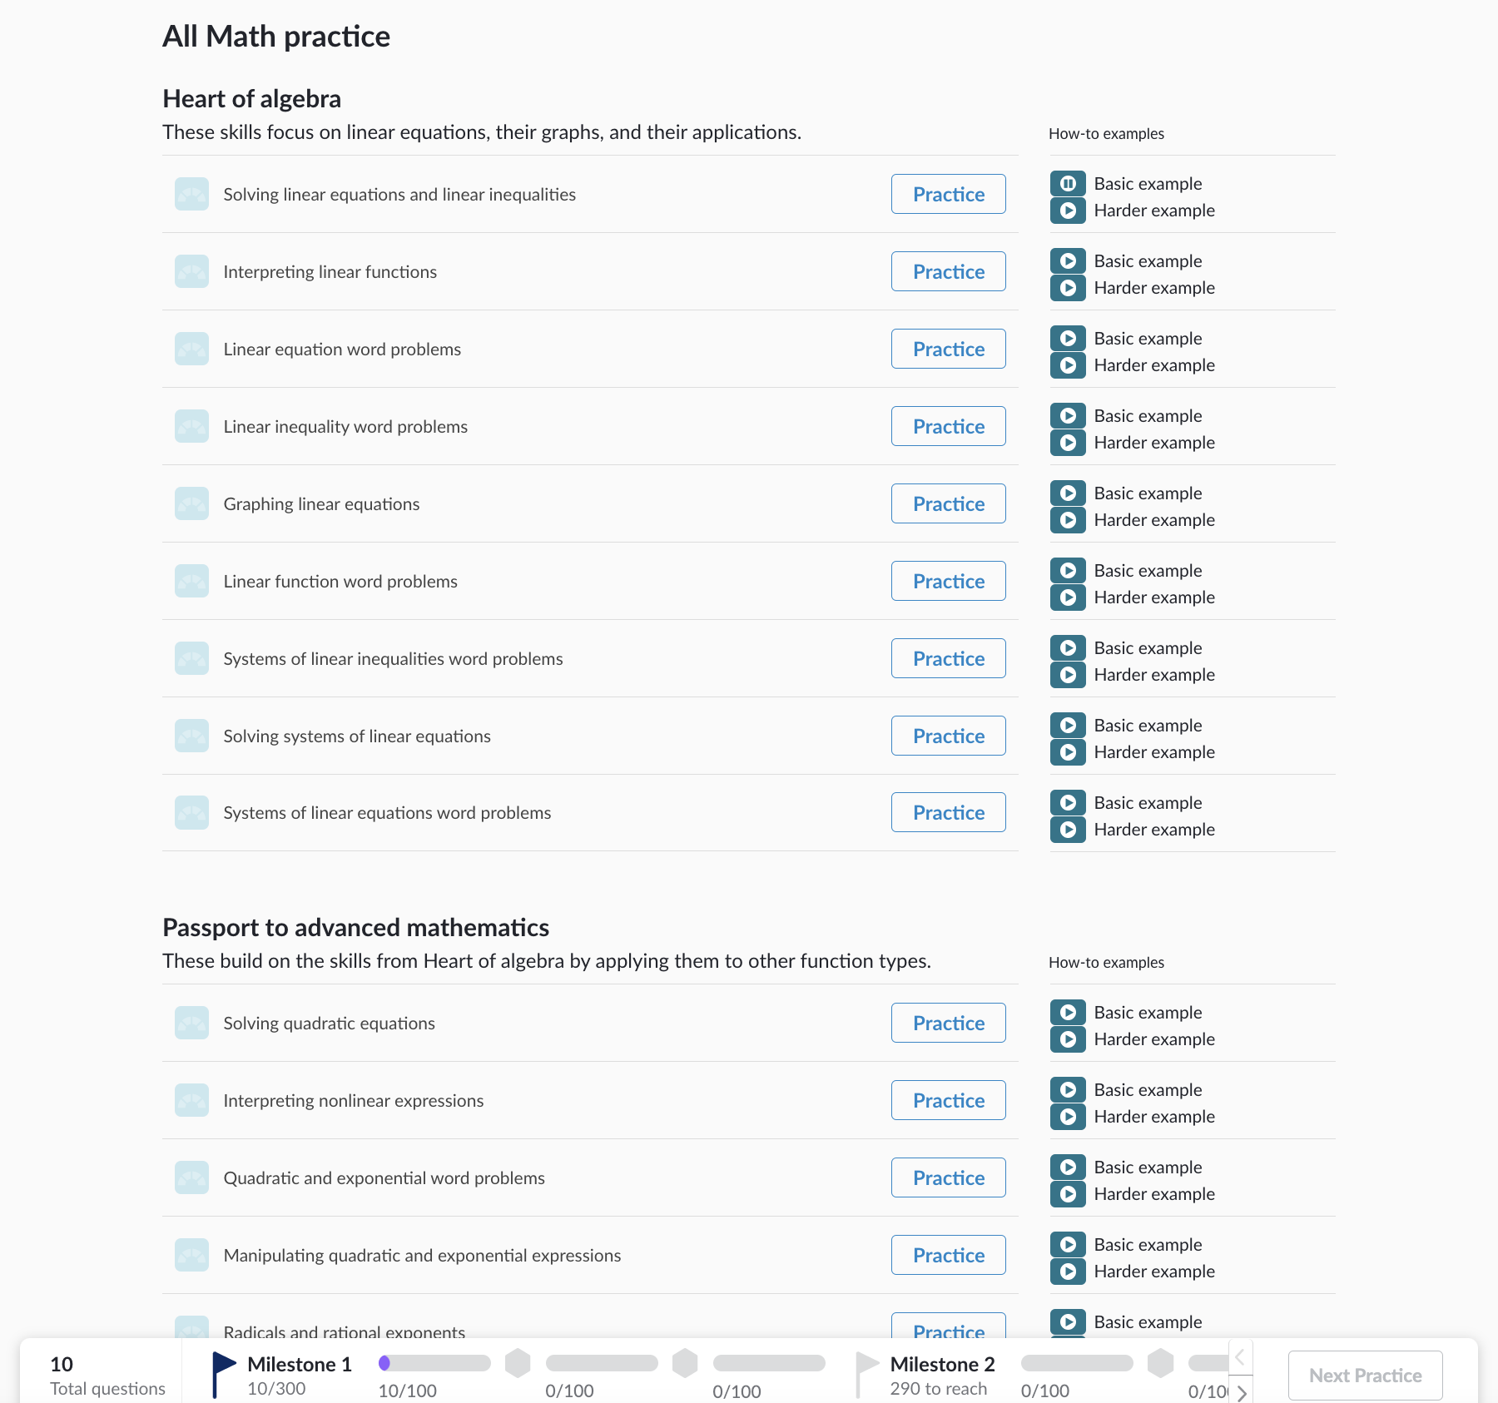Play Harder example for Graphing linear equations
The width and height of the screenshot is (1498, 1403).
click(x=1068, y=520)
